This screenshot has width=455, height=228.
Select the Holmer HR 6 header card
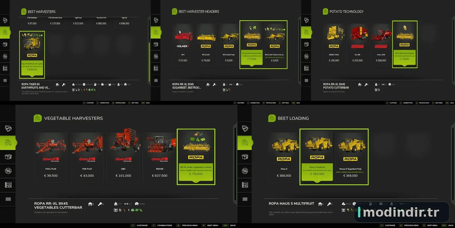click(x=183, y=45)
